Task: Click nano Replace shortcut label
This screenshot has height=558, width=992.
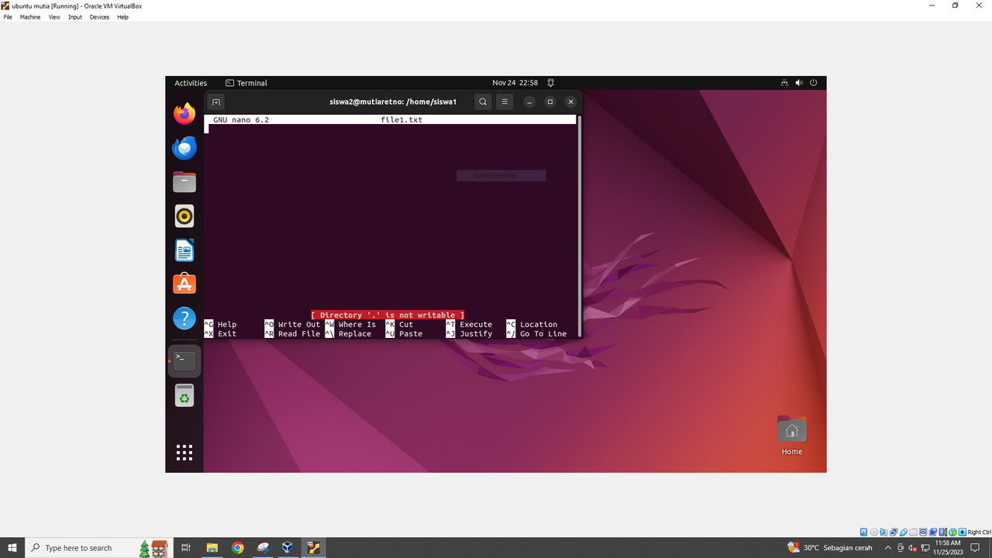Action: click(x=355, y=334)
